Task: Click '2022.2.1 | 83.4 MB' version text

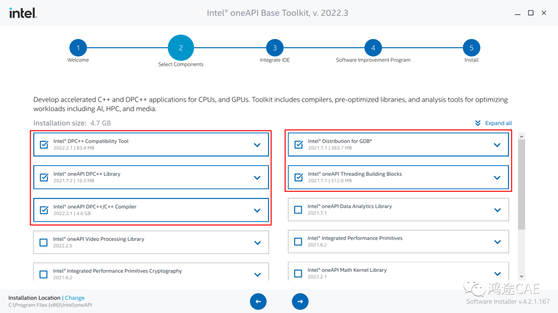Action: click(74, 148)
